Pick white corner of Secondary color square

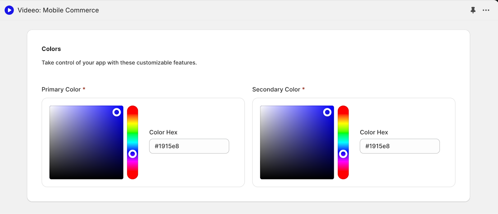point(261,107)
